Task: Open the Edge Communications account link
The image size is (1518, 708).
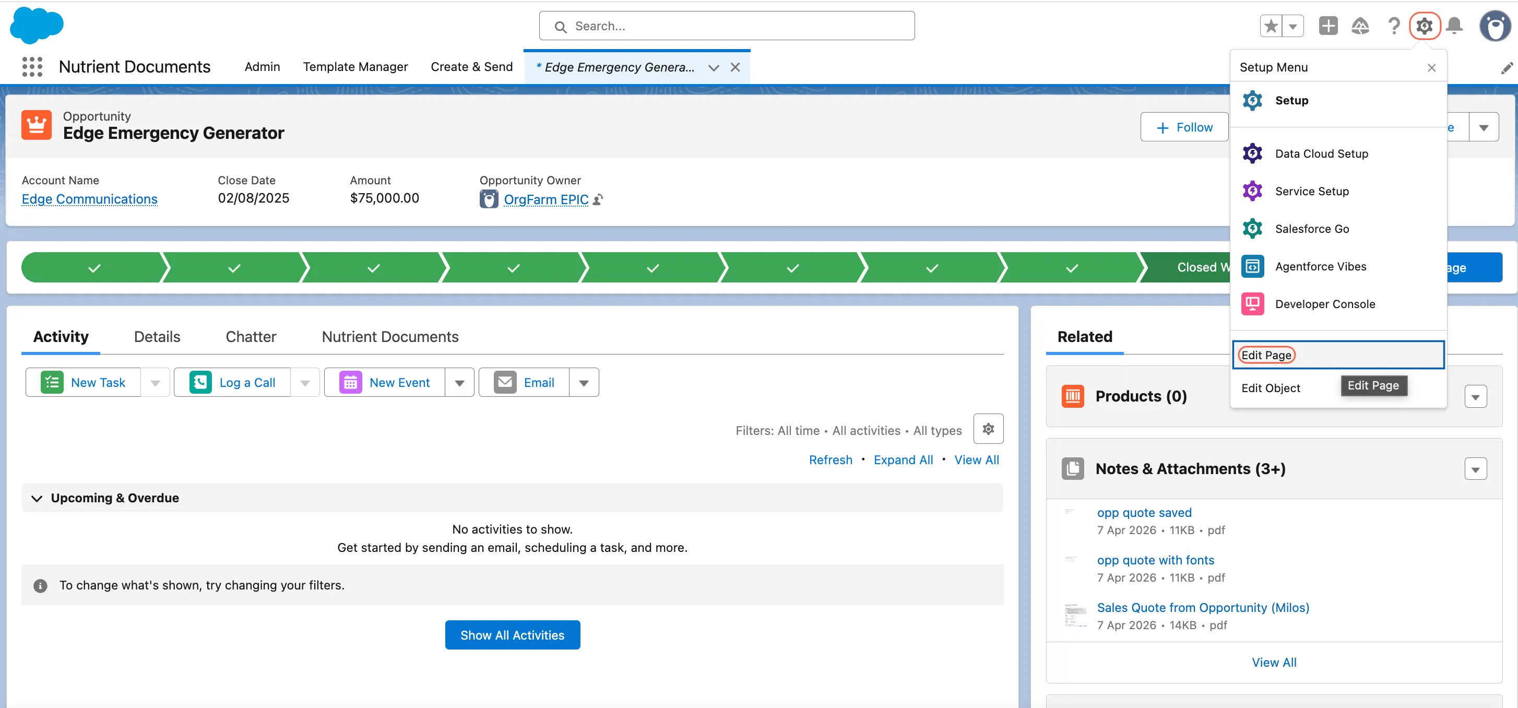Action: click(90, 199)
